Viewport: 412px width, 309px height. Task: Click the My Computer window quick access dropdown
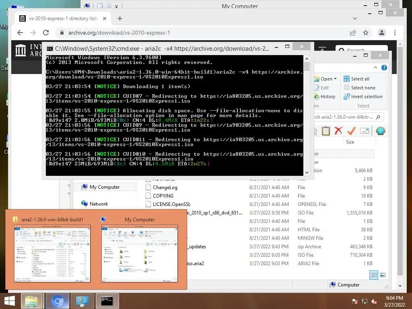[x=116, y=6]
